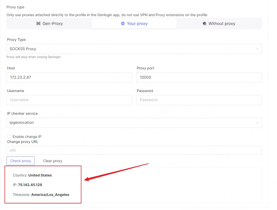Viewport: 277px width, 210px height.
Task: Focus the Host field containing 172.23.2.47
Action: (69, 77)
